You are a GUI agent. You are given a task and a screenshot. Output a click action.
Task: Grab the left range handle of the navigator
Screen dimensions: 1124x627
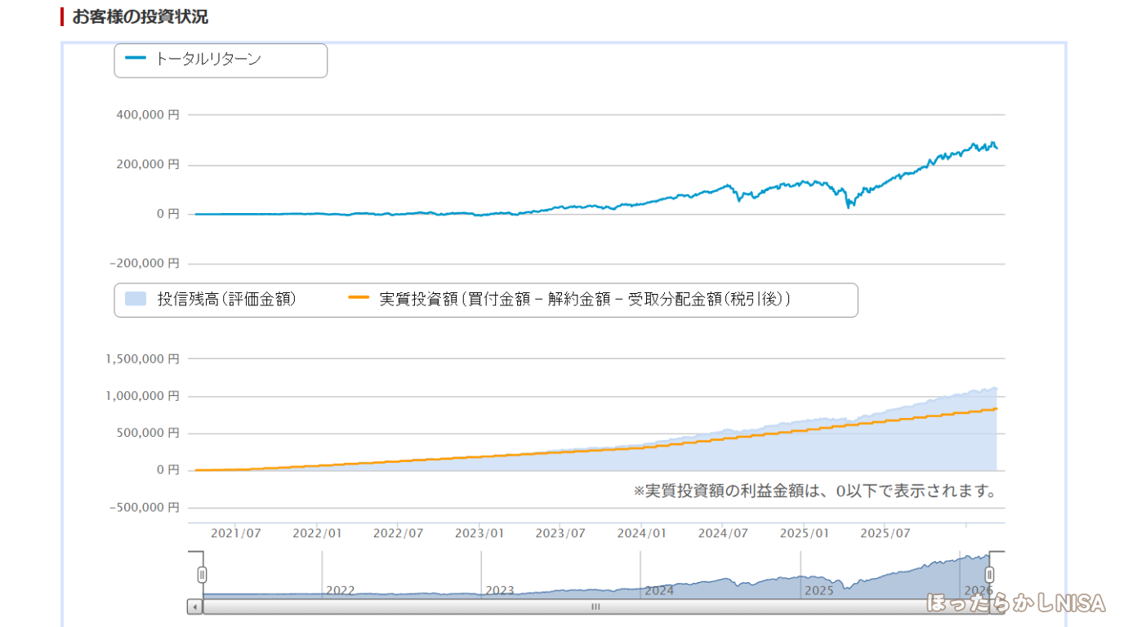(x=203, y=575)
